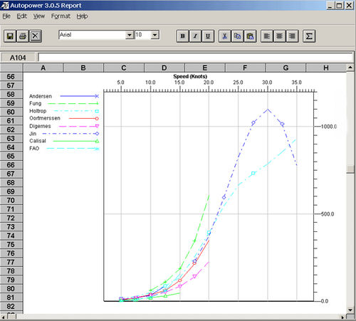Select column A header
This screenshot has width=356, height=321.
(x=43, y=68)
